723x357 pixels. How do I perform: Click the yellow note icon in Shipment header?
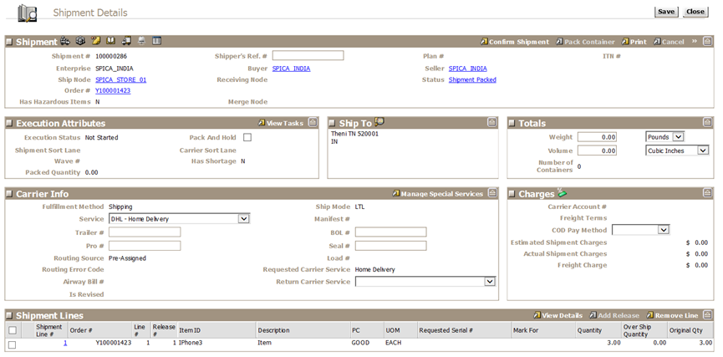point(95,41)
